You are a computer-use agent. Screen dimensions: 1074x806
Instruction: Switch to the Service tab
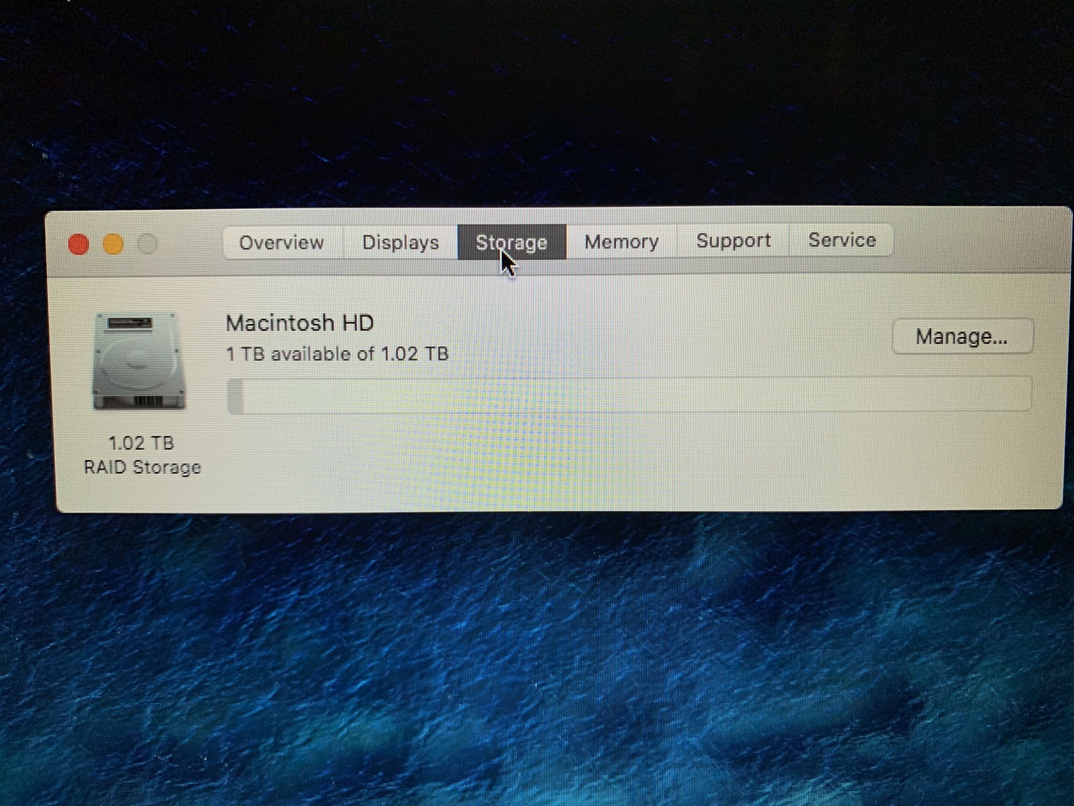(842, 240)
